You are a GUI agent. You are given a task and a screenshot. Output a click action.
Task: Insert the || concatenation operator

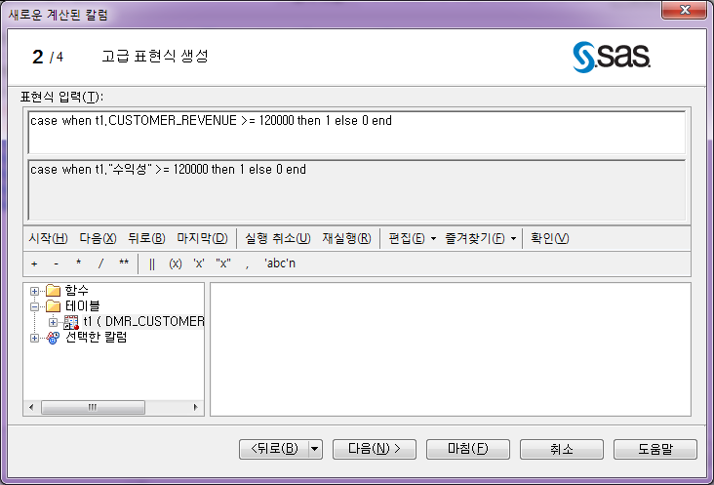152,263
